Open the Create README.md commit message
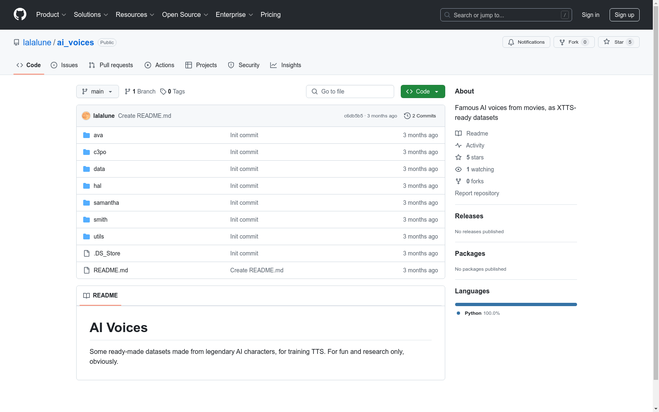659x412 pixels. click(x=145, y=116)
